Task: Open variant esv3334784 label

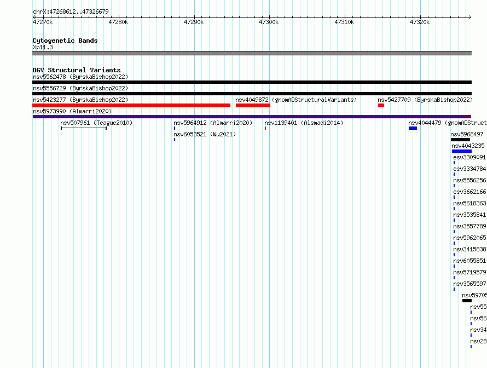Action: (469, 169)
